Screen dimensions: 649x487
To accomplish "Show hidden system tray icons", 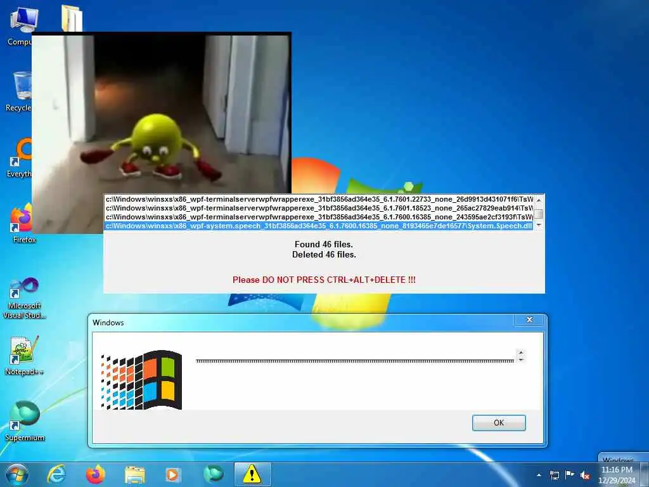I will (x=539, y=475).
